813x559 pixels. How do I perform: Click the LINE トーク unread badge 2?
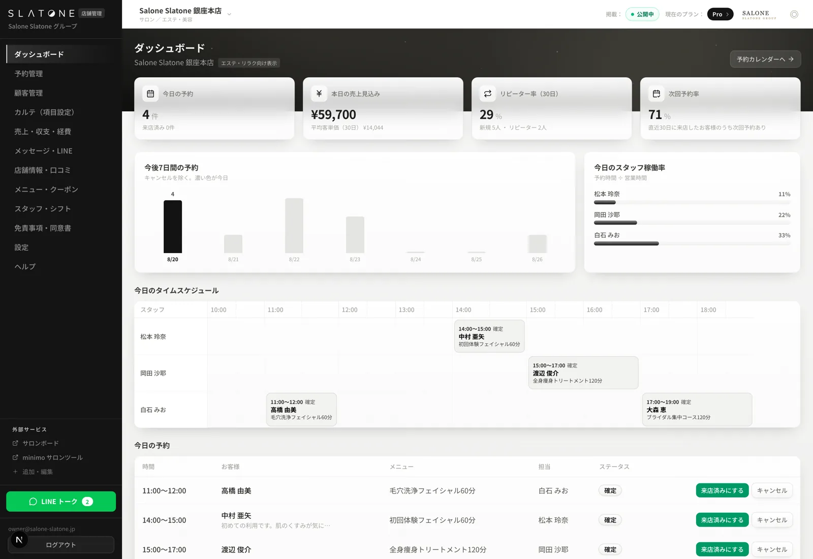coord(87,502)
